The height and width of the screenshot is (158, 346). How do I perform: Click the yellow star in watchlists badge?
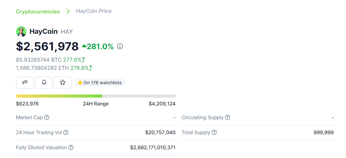80,83
